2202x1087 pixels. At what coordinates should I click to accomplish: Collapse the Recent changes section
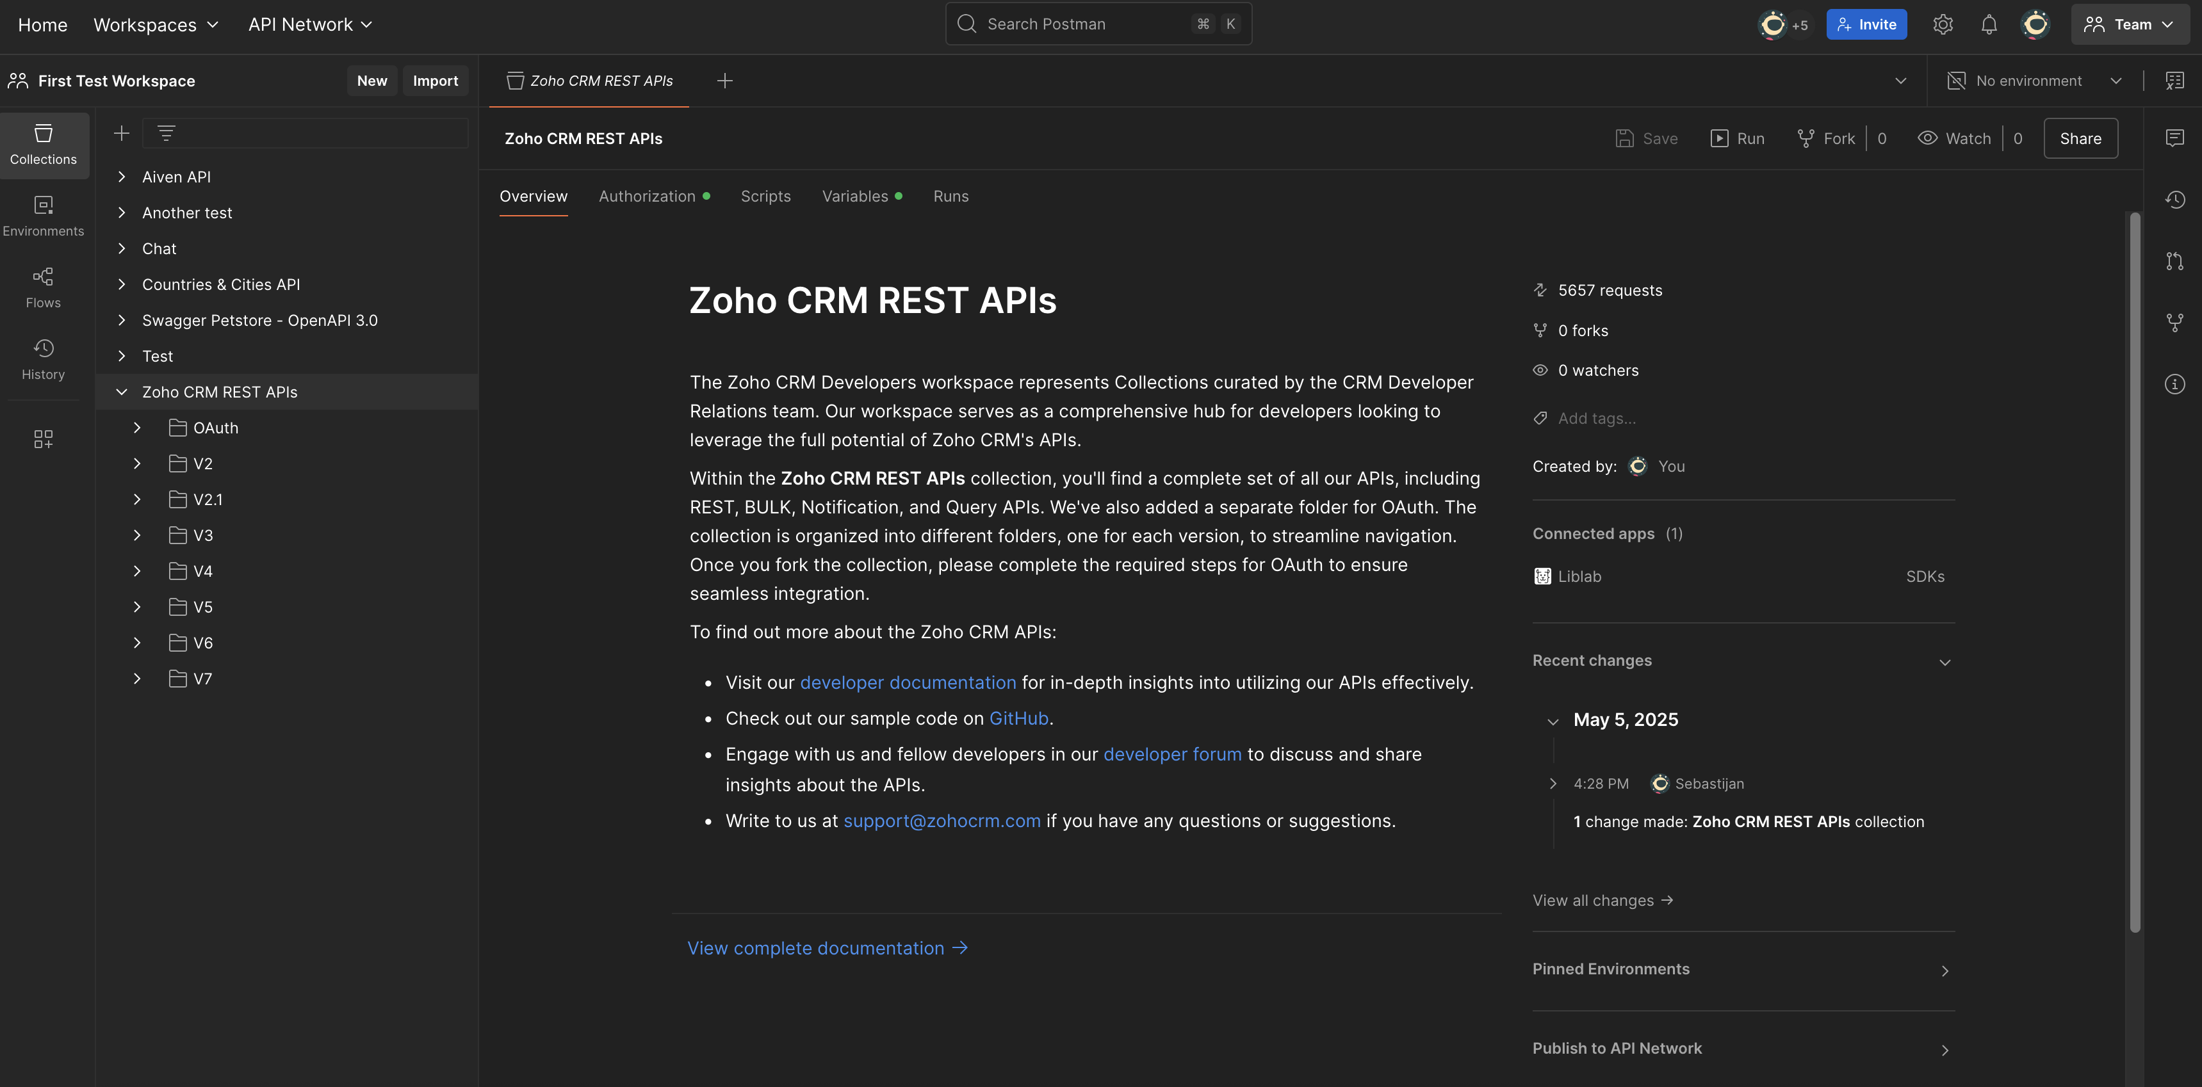pyautogui.click(x=1945, y=661)
